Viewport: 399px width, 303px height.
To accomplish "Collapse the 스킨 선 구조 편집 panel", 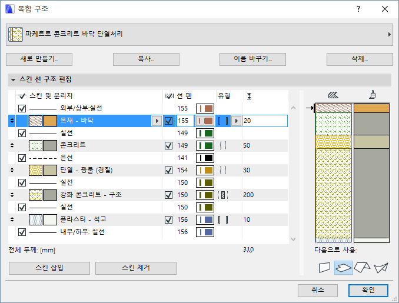I will click(x=13, y=80).
